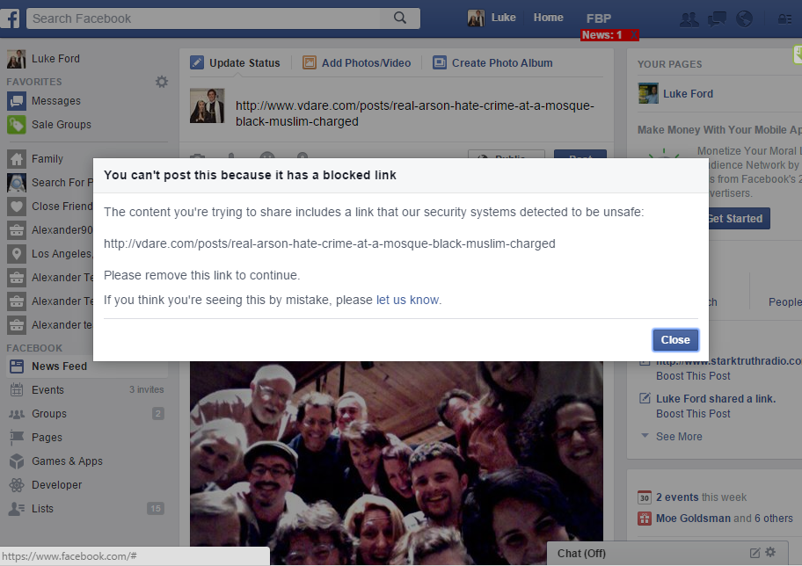This screenshot has height=566, width=802.
Task: Click the blocked vdare URL text in dialog
Action: (x=330, y=243)
